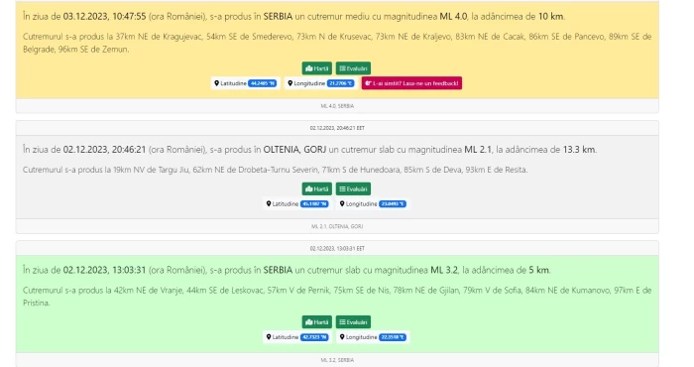Click headline '03.12.2023, 10:47:55' magnitude ML 4.0
The width and height of the screenshot is (694, 367).
(x=293, y=17)
